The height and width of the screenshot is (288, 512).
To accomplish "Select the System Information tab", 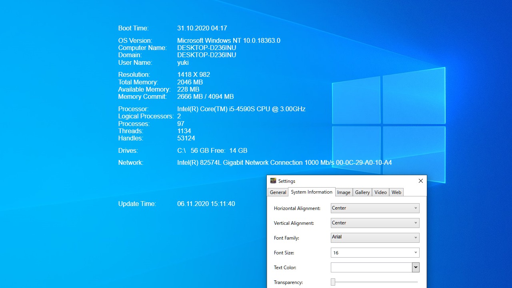I will click(x=312, y=192).
